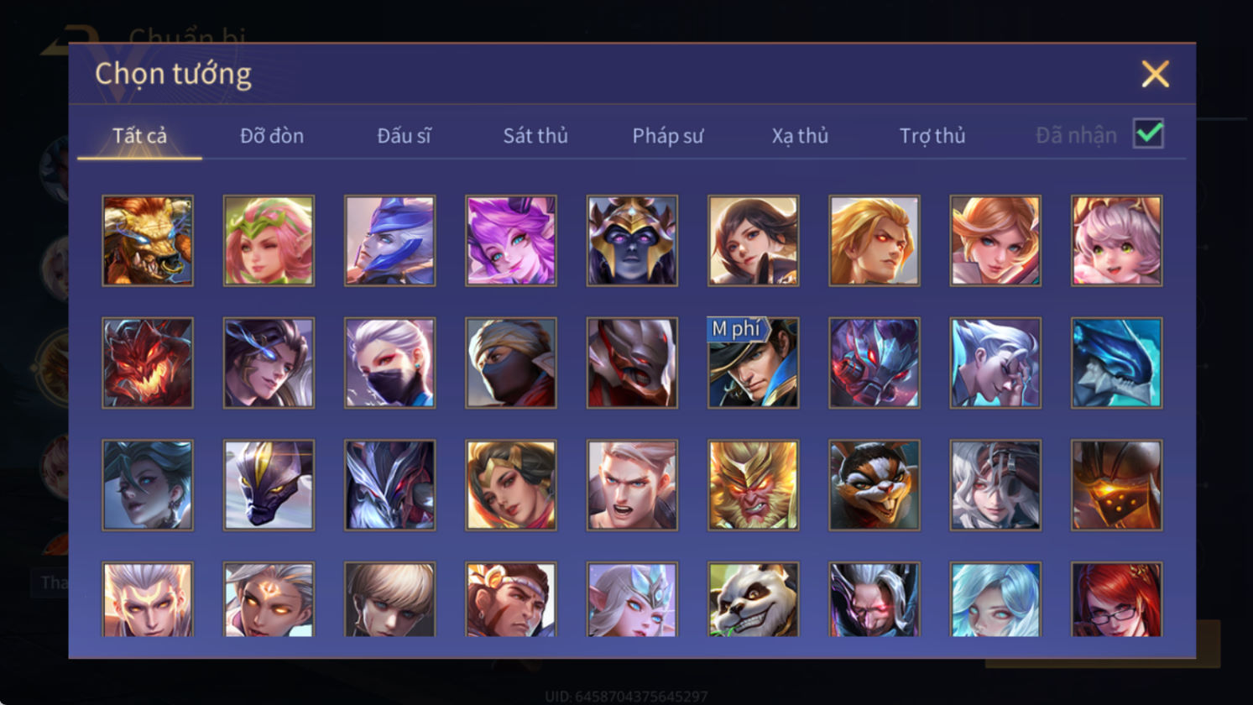Choose the panda hero portrait
Image resolution: width=1253 pixels, height=705 pixels.
point(754,599)
